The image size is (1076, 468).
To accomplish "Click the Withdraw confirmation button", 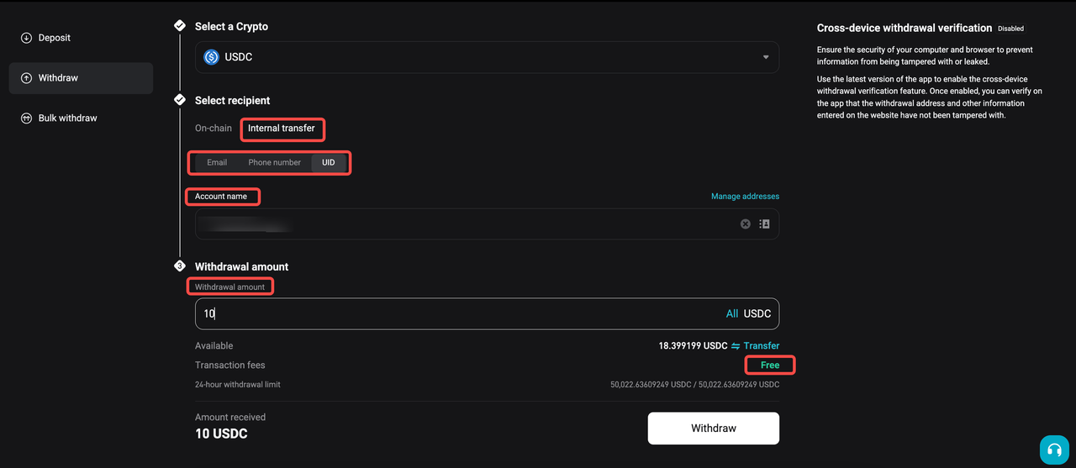I will tap(714, 429).
